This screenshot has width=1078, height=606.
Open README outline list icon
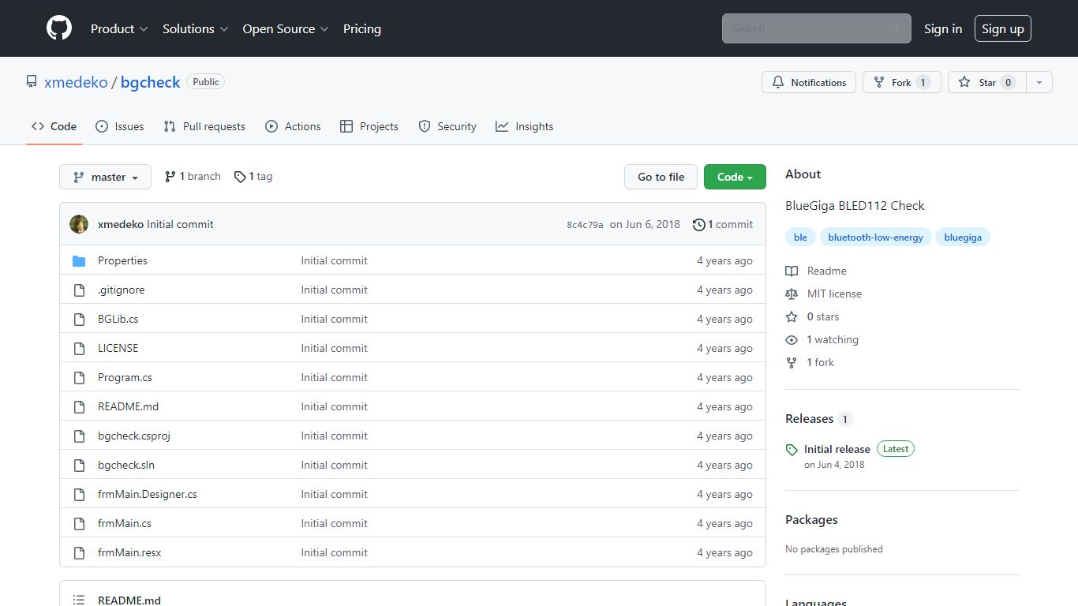[79, 600]
